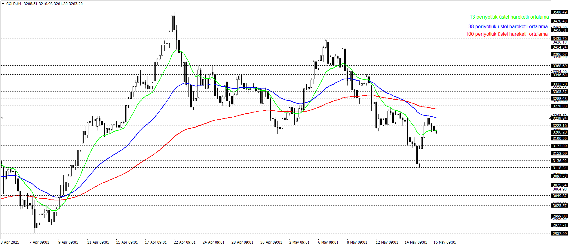The width and height of the screenshot is (570, 246).
Task: Click the 3323.78 price level label
Action: pyautogui.click(x=560, y=84)
